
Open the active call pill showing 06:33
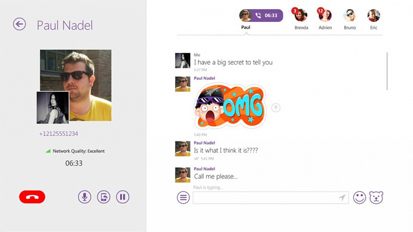261,15
